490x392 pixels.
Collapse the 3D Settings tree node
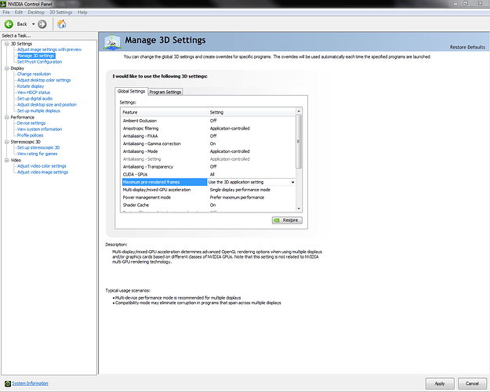(x=6, y=44)
